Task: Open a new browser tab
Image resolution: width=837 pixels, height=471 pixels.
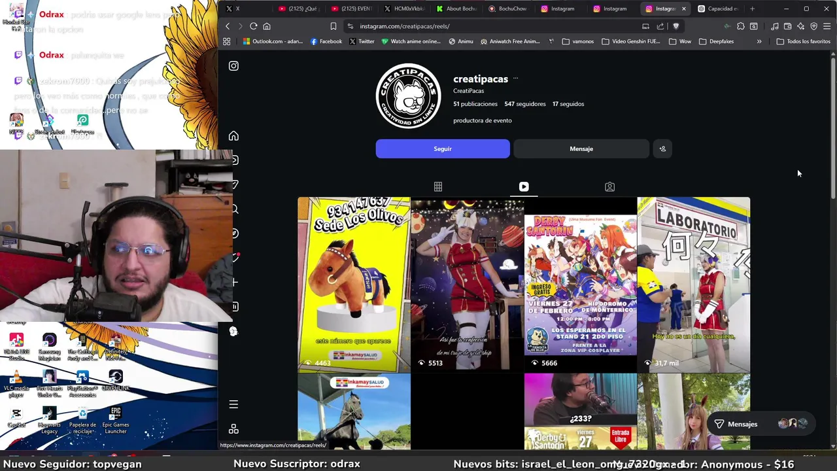Action: tap(753, 9)
